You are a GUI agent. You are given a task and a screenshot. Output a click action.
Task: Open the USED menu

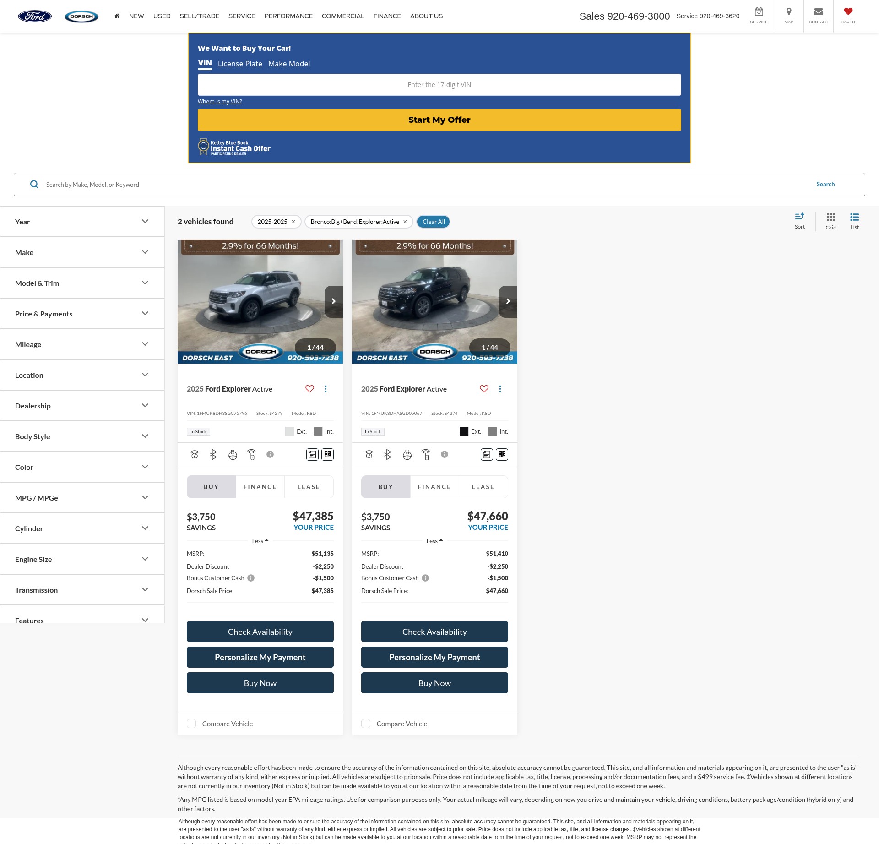point(162,16)
